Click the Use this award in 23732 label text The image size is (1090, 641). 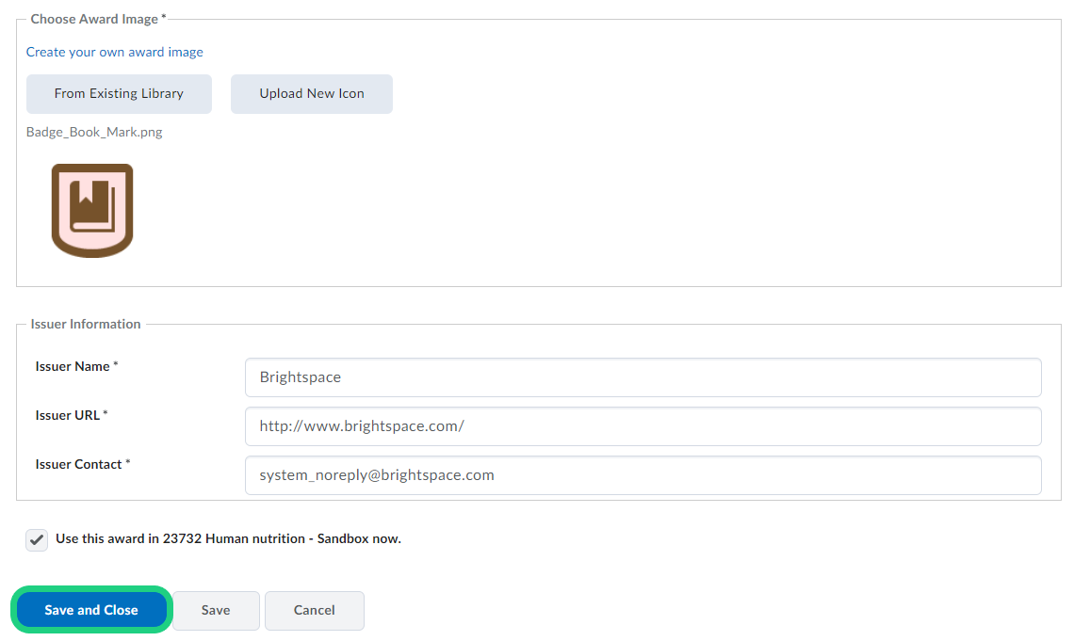pyautogui.click(x=228, y=539)
